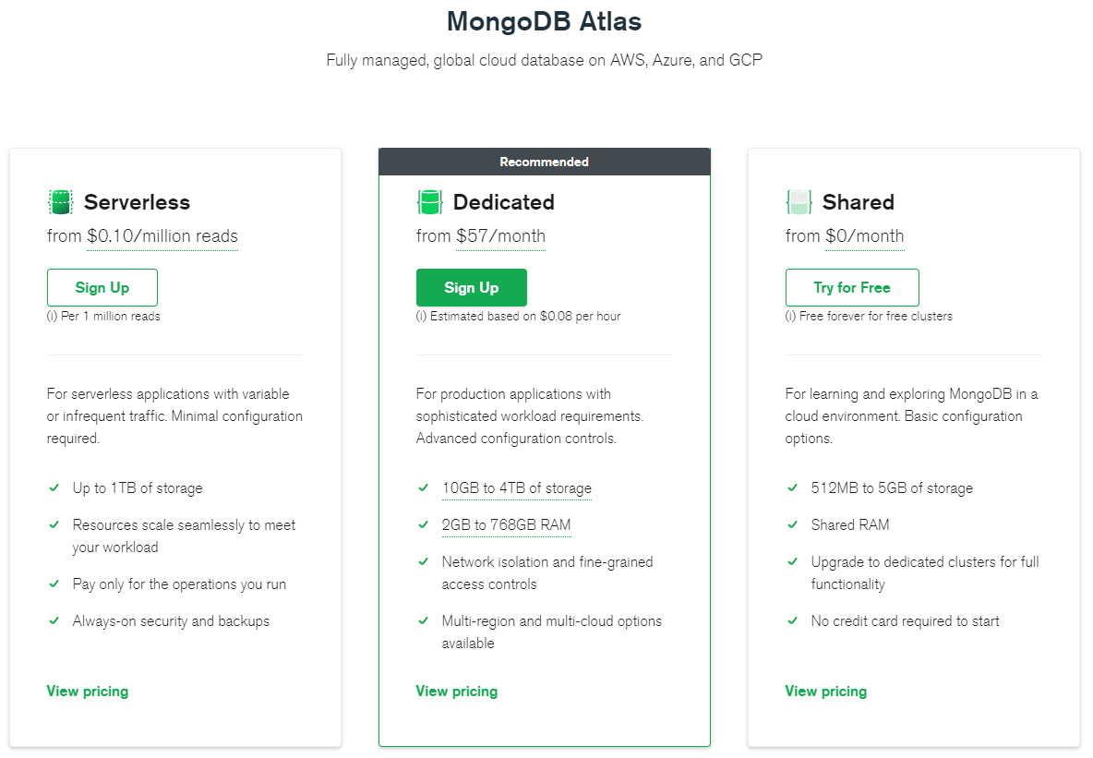Click the info icon near 'Estimated based on $0.08 per hour'
This screenshot has height=758, width=1093.
420,315
